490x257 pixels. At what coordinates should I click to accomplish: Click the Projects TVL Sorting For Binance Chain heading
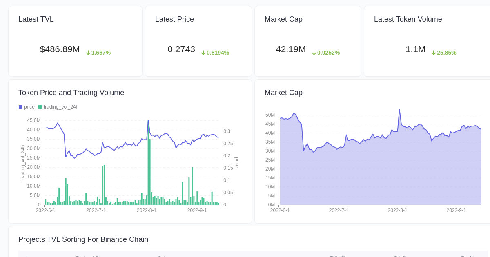coord(83,239)
